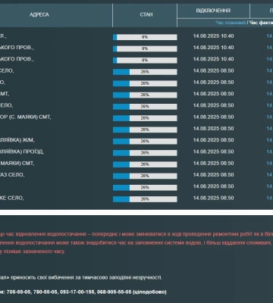Screen dimensions: 273x303
Task: Click the phone number 093-17-00-155
Action: pos(77,292)
